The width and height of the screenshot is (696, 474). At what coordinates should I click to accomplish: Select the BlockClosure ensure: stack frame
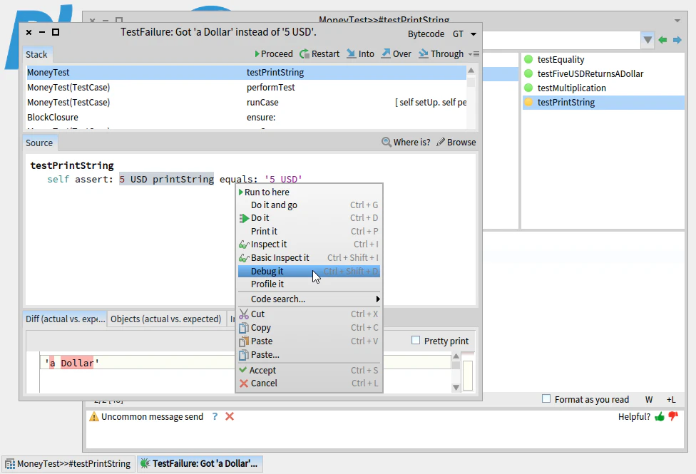point(246,118)
